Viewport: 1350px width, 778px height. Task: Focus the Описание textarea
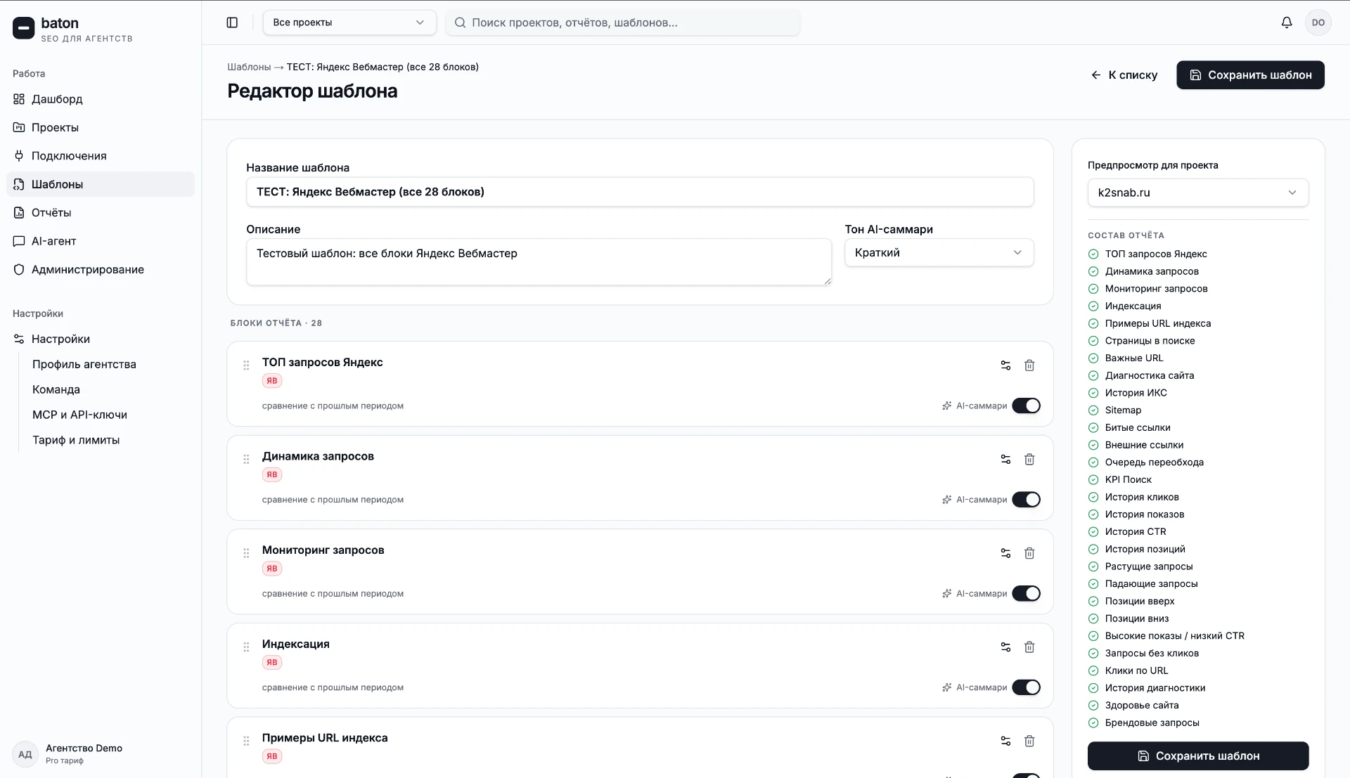point(539,262)
